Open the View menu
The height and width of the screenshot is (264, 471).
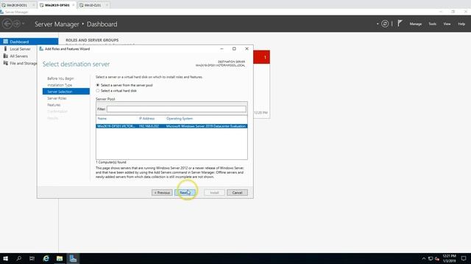(447, 23)
